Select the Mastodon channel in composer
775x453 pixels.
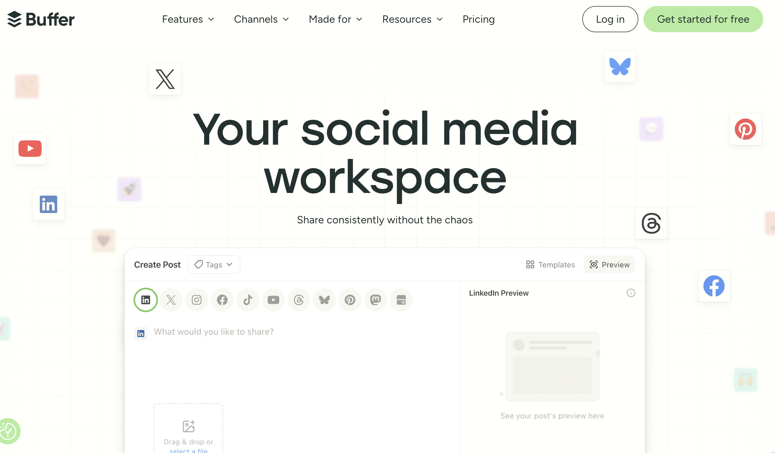375,300
